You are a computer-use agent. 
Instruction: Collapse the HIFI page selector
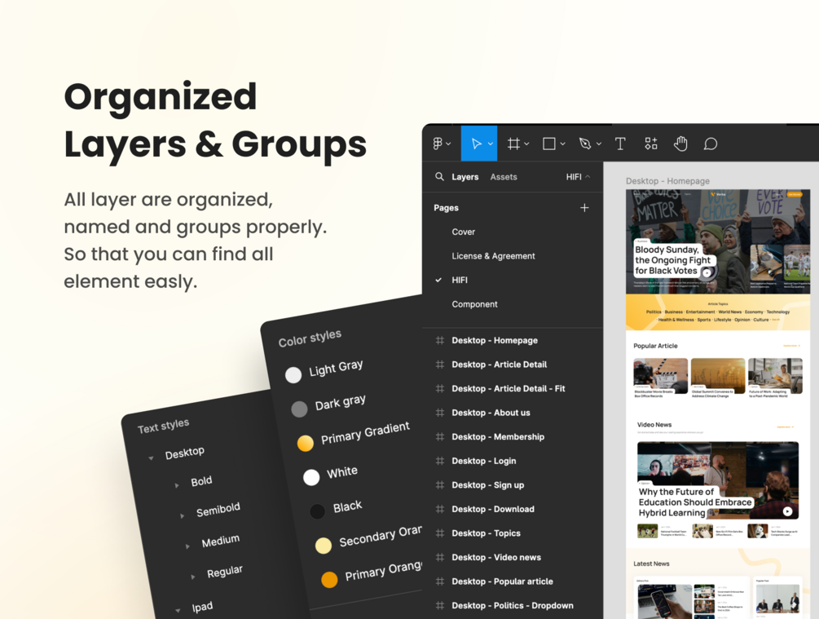click(x=588, y=177)
